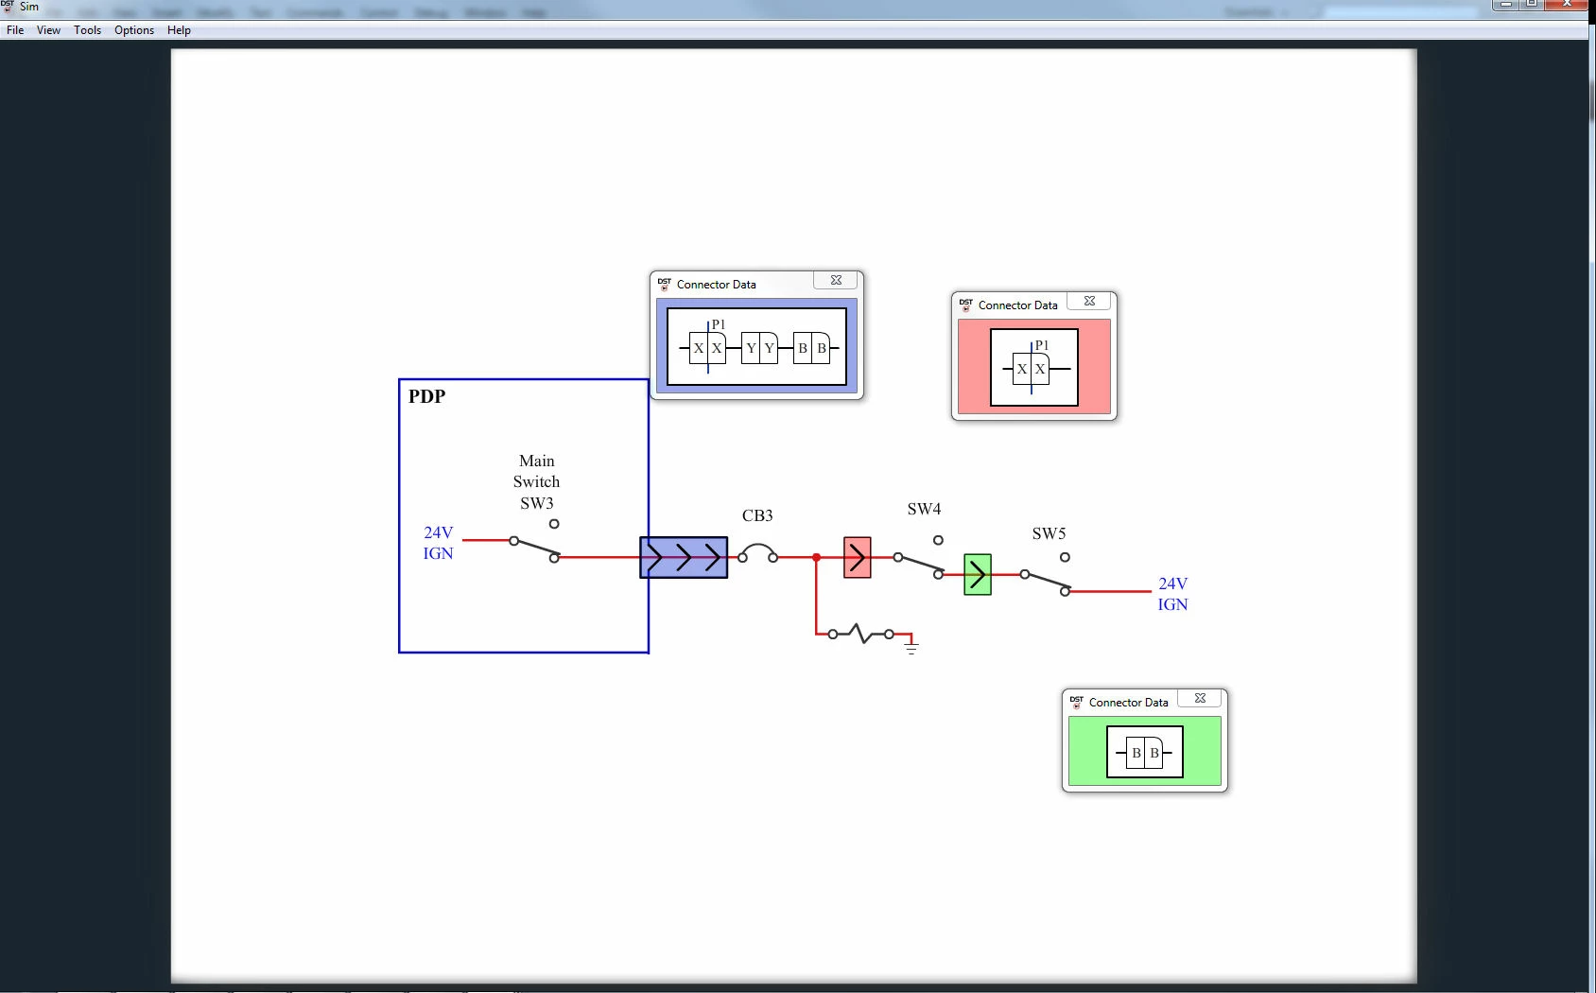Click the DST icon in blue Connector Data title
Image resolution: width=1596 pixels, height=993 pixels.
pyautogui.click(x=665, y=284)
